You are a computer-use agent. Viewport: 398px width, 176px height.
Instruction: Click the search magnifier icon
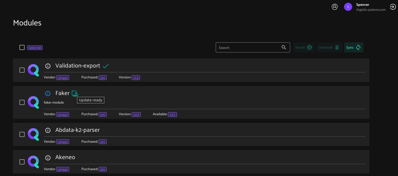tap(284, 47)
